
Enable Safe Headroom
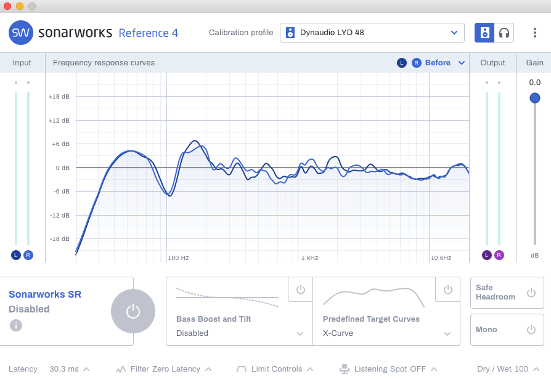point(507,293)
